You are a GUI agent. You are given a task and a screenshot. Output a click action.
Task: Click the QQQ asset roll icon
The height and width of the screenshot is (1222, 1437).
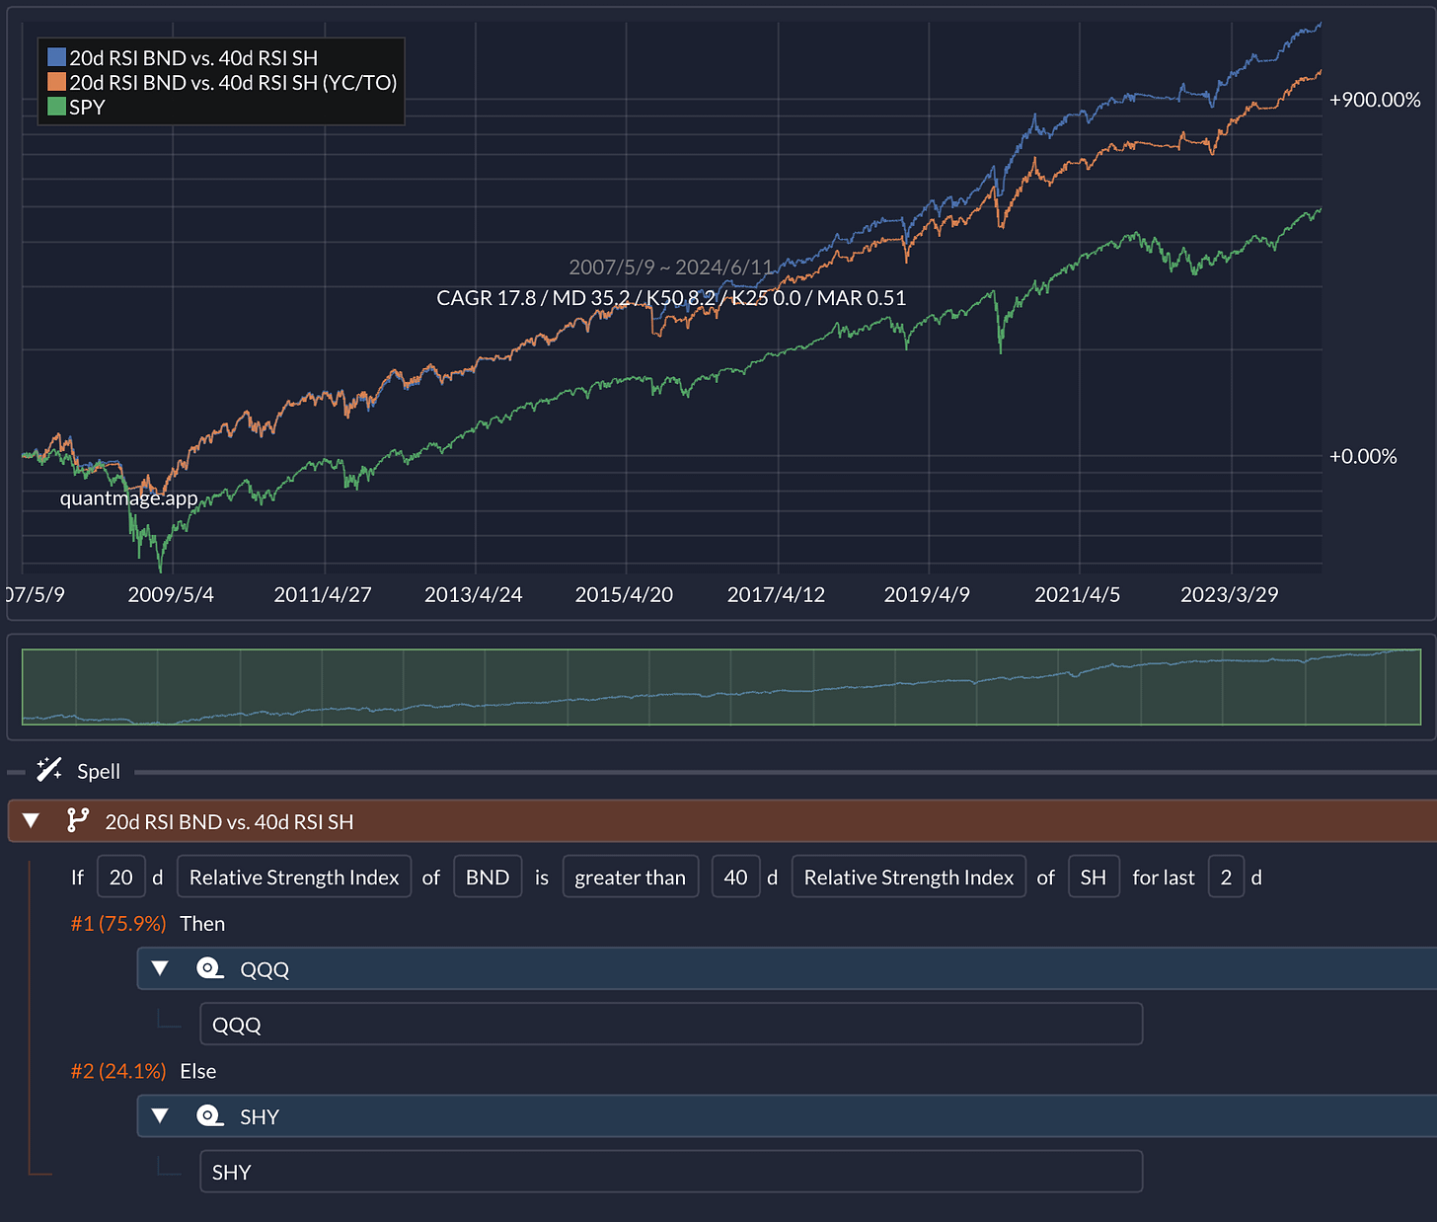tap(210, 968)
